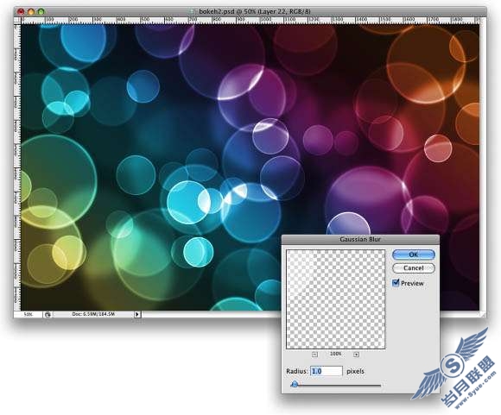501x415 pixels.
Task: Click the Gaussian Blur preview thumbnail
Action: point(335,299)
